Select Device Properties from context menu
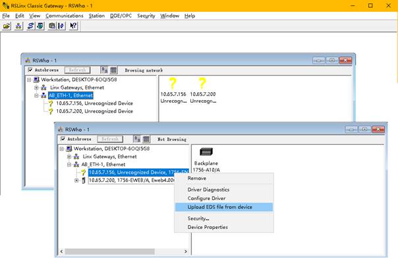Screen dimensions: 398x258 pos(208,227)
